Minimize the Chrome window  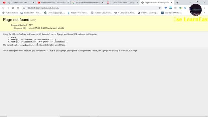click(190, 2)
